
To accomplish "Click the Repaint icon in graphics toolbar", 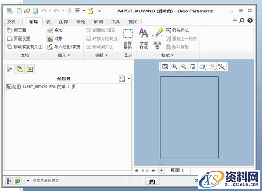I will (x=193, y=67).
